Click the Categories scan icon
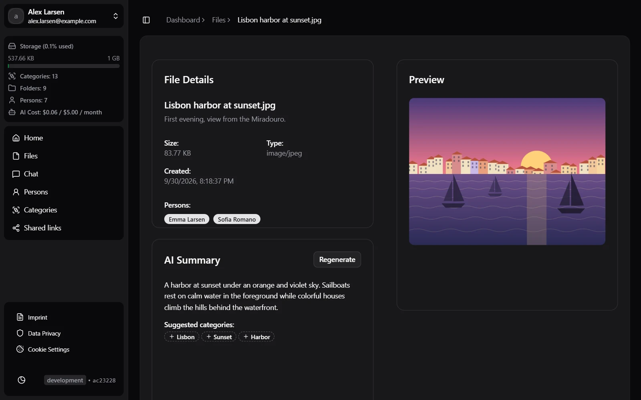Image resolution: width=641 pixels, height=400 pixels. coord(16,210)
